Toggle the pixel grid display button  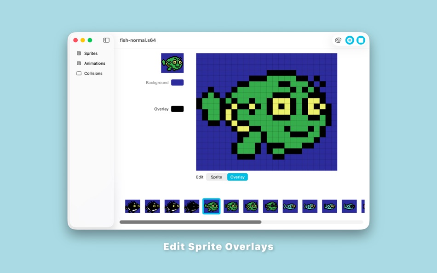click(350, 40)
